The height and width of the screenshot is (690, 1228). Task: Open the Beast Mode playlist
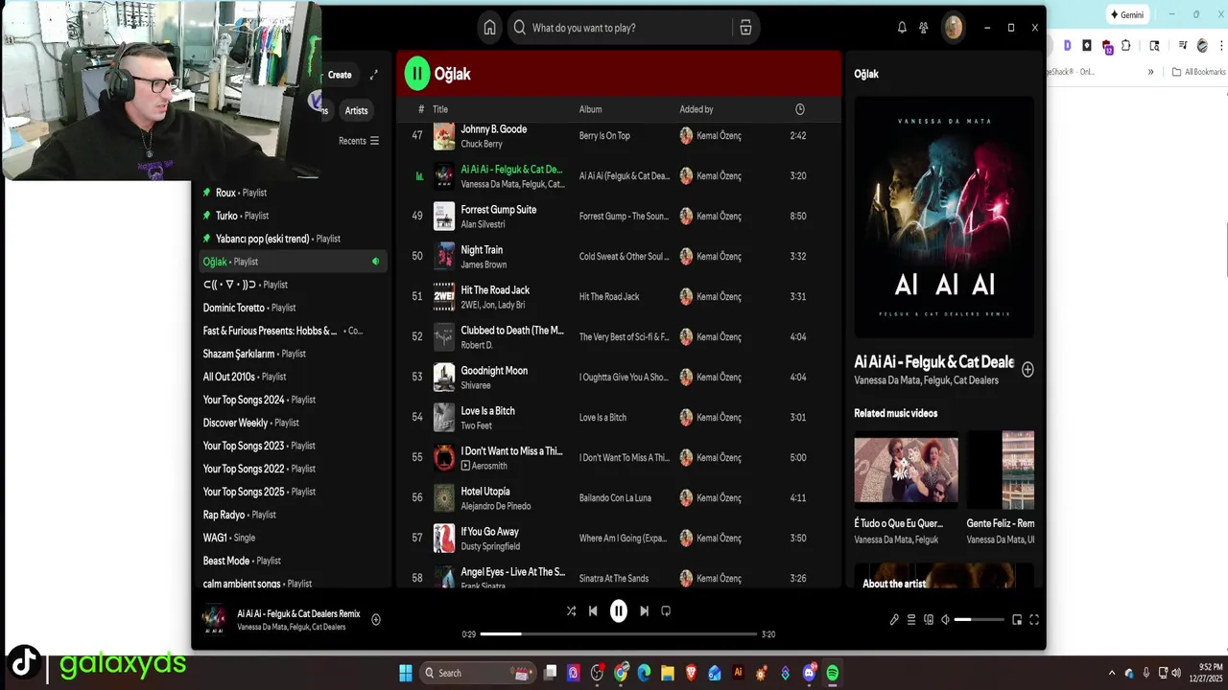[x=293, y=561]
